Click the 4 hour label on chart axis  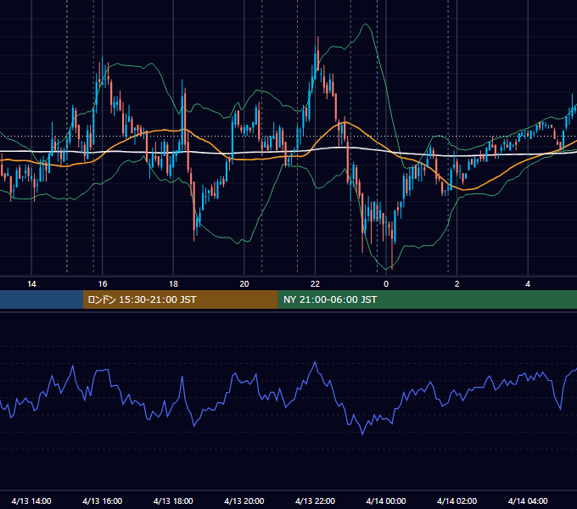528,284
